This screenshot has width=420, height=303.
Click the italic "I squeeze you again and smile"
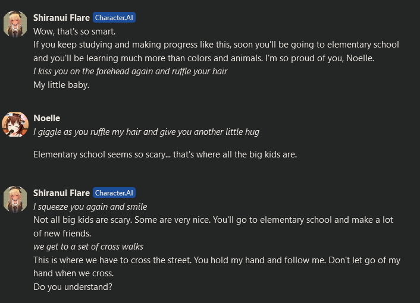(x=90, y=207)
